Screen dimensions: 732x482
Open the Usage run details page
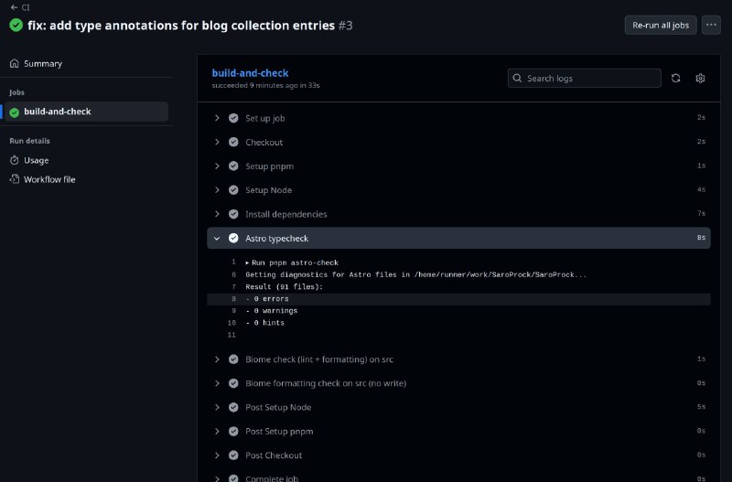(37, 160)
